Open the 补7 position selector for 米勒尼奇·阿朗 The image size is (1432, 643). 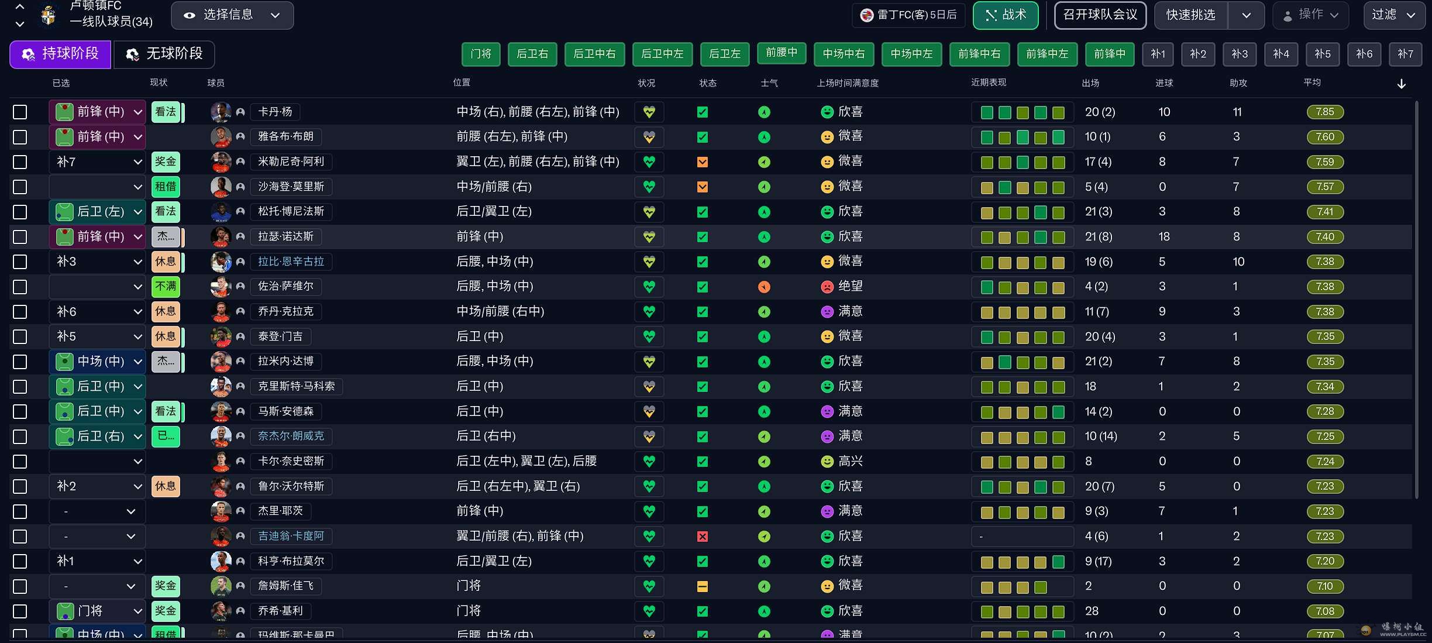pos(97,161)
